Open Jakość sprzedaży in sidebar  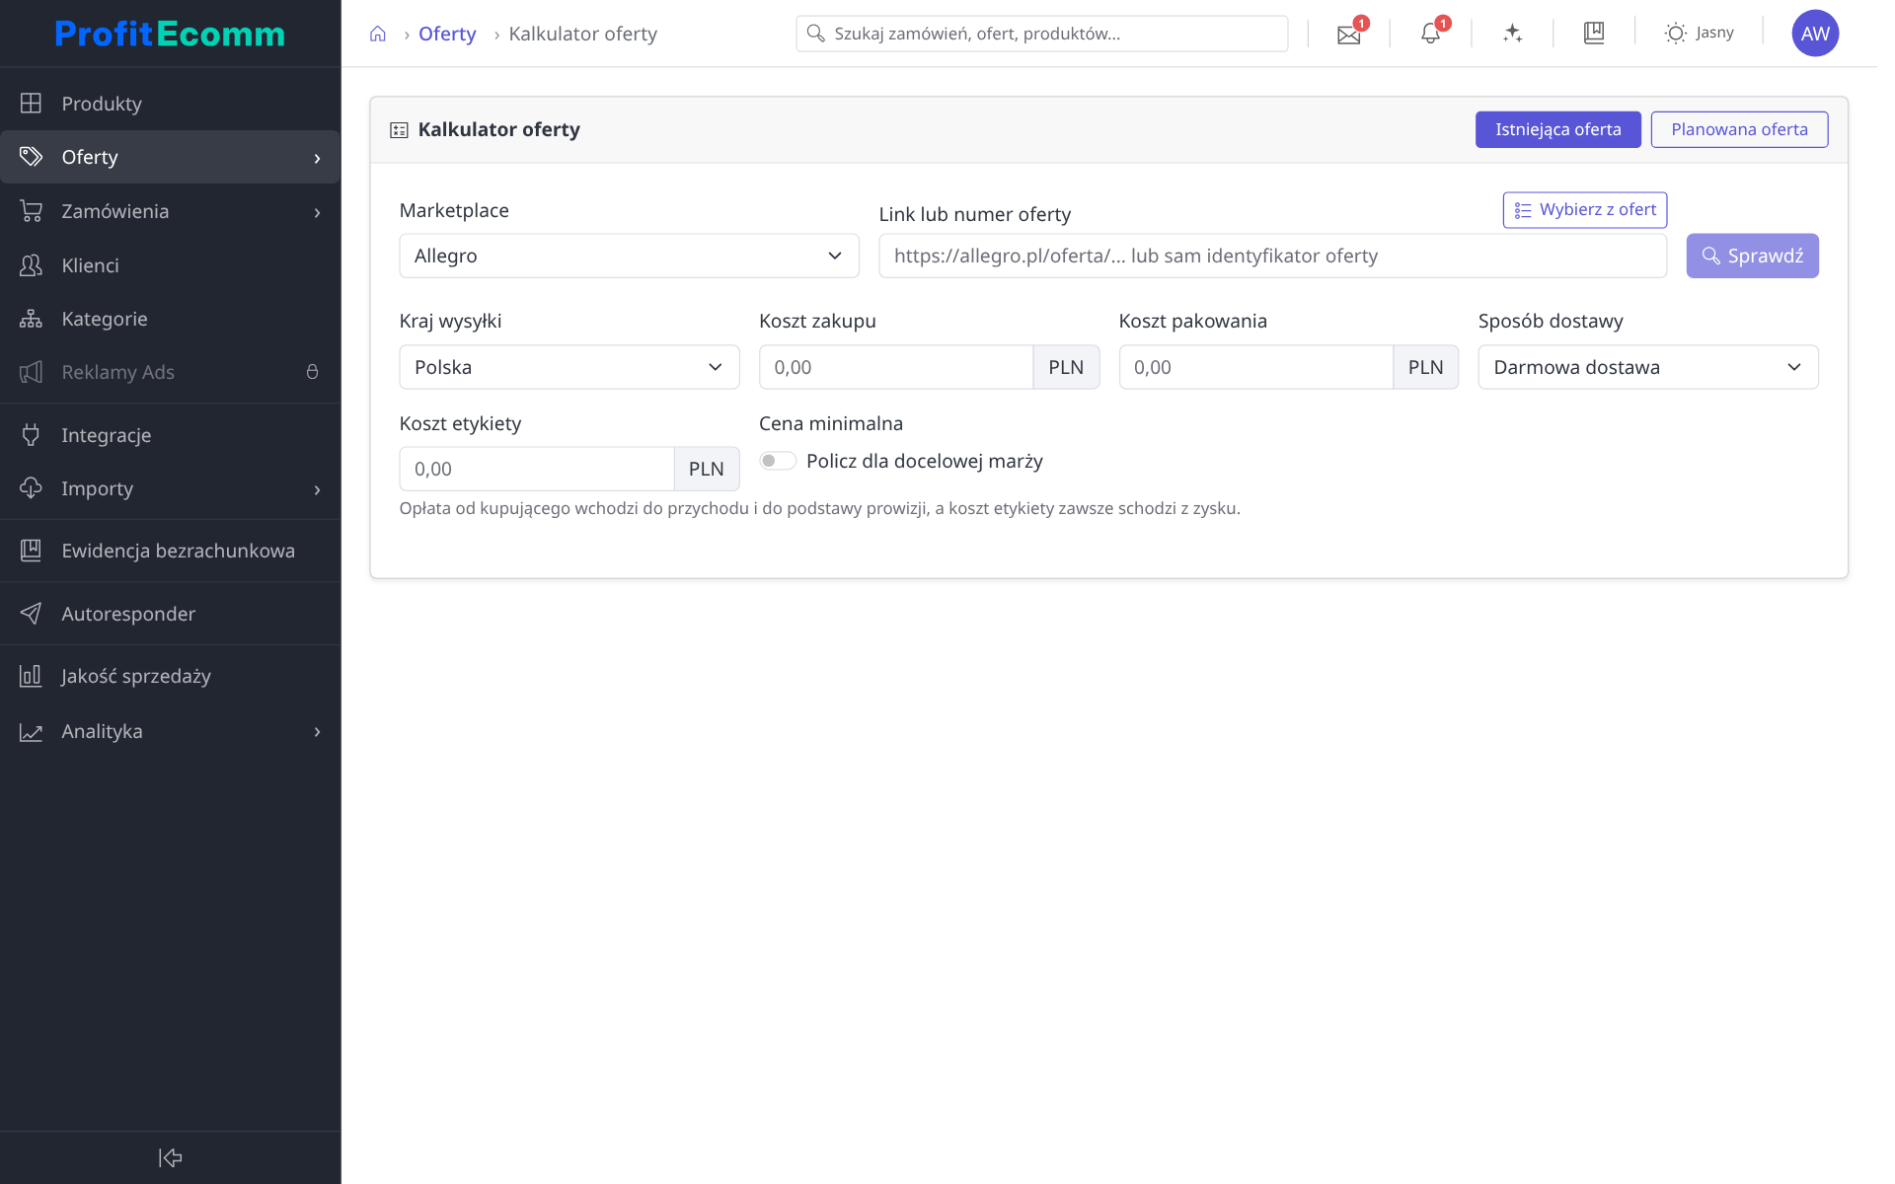tap(170, 676)
